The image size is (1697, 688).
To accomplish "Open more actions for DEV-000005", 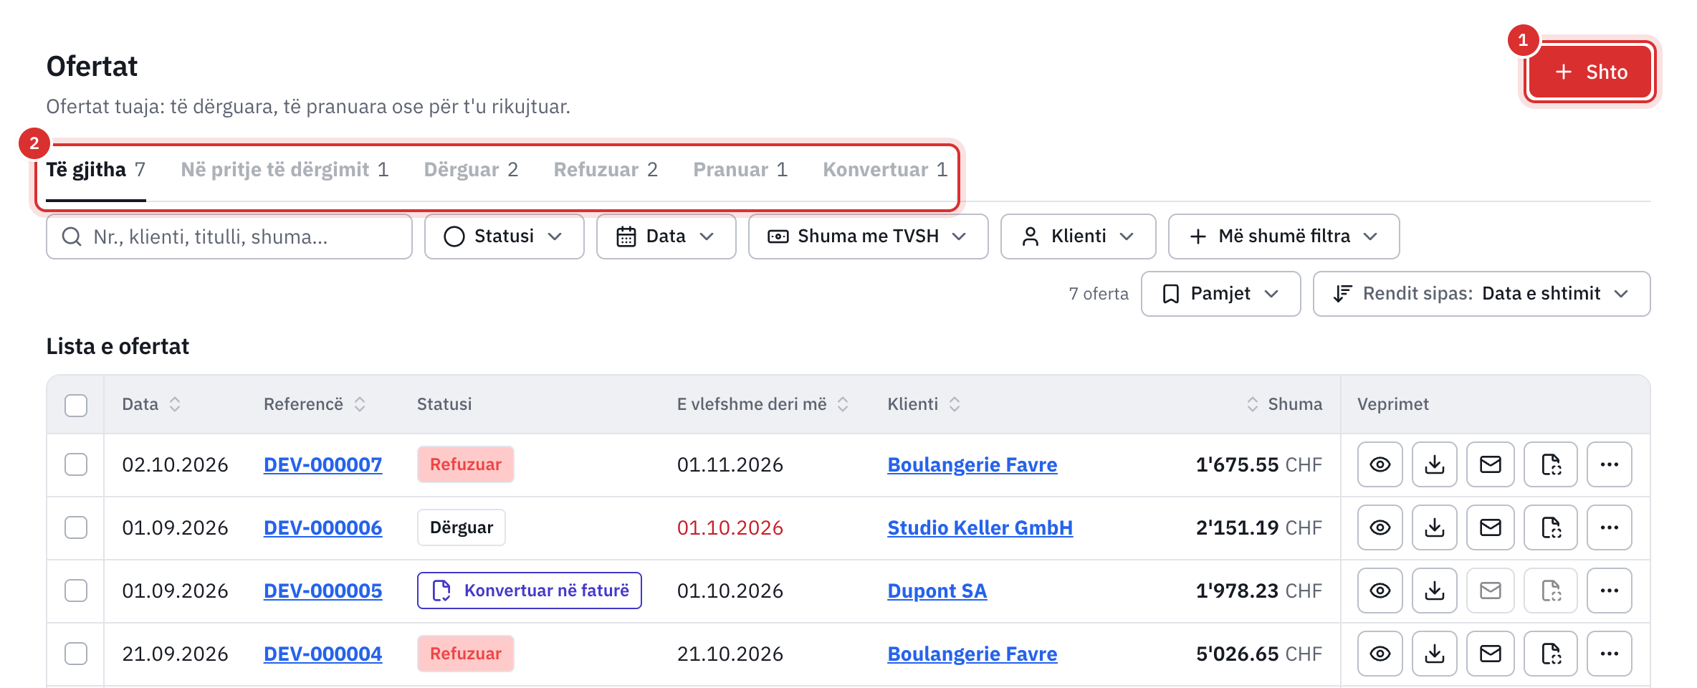I will pos(1610,591).
